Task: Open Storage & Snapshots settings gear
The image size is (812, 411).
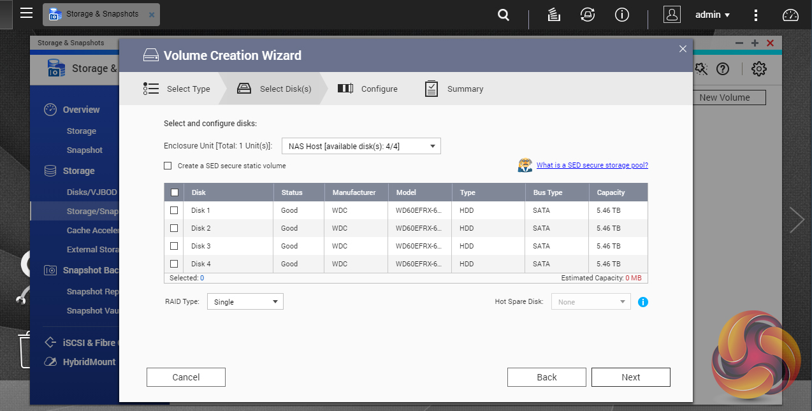Action: tap(758, 69)
